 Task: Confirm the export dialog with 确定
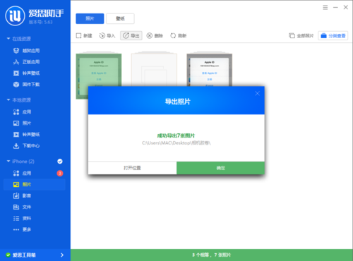coord(220,168)
